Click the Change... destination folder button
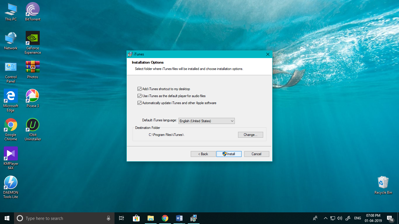The image size is (399, 224). (251, 135)
